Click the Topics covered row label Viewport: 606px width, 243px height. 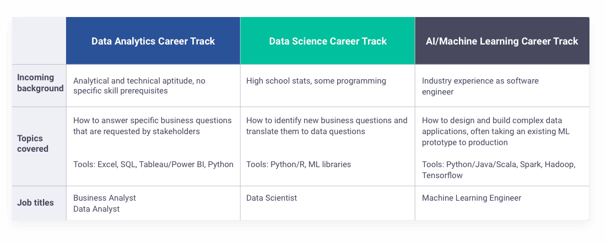33,143
